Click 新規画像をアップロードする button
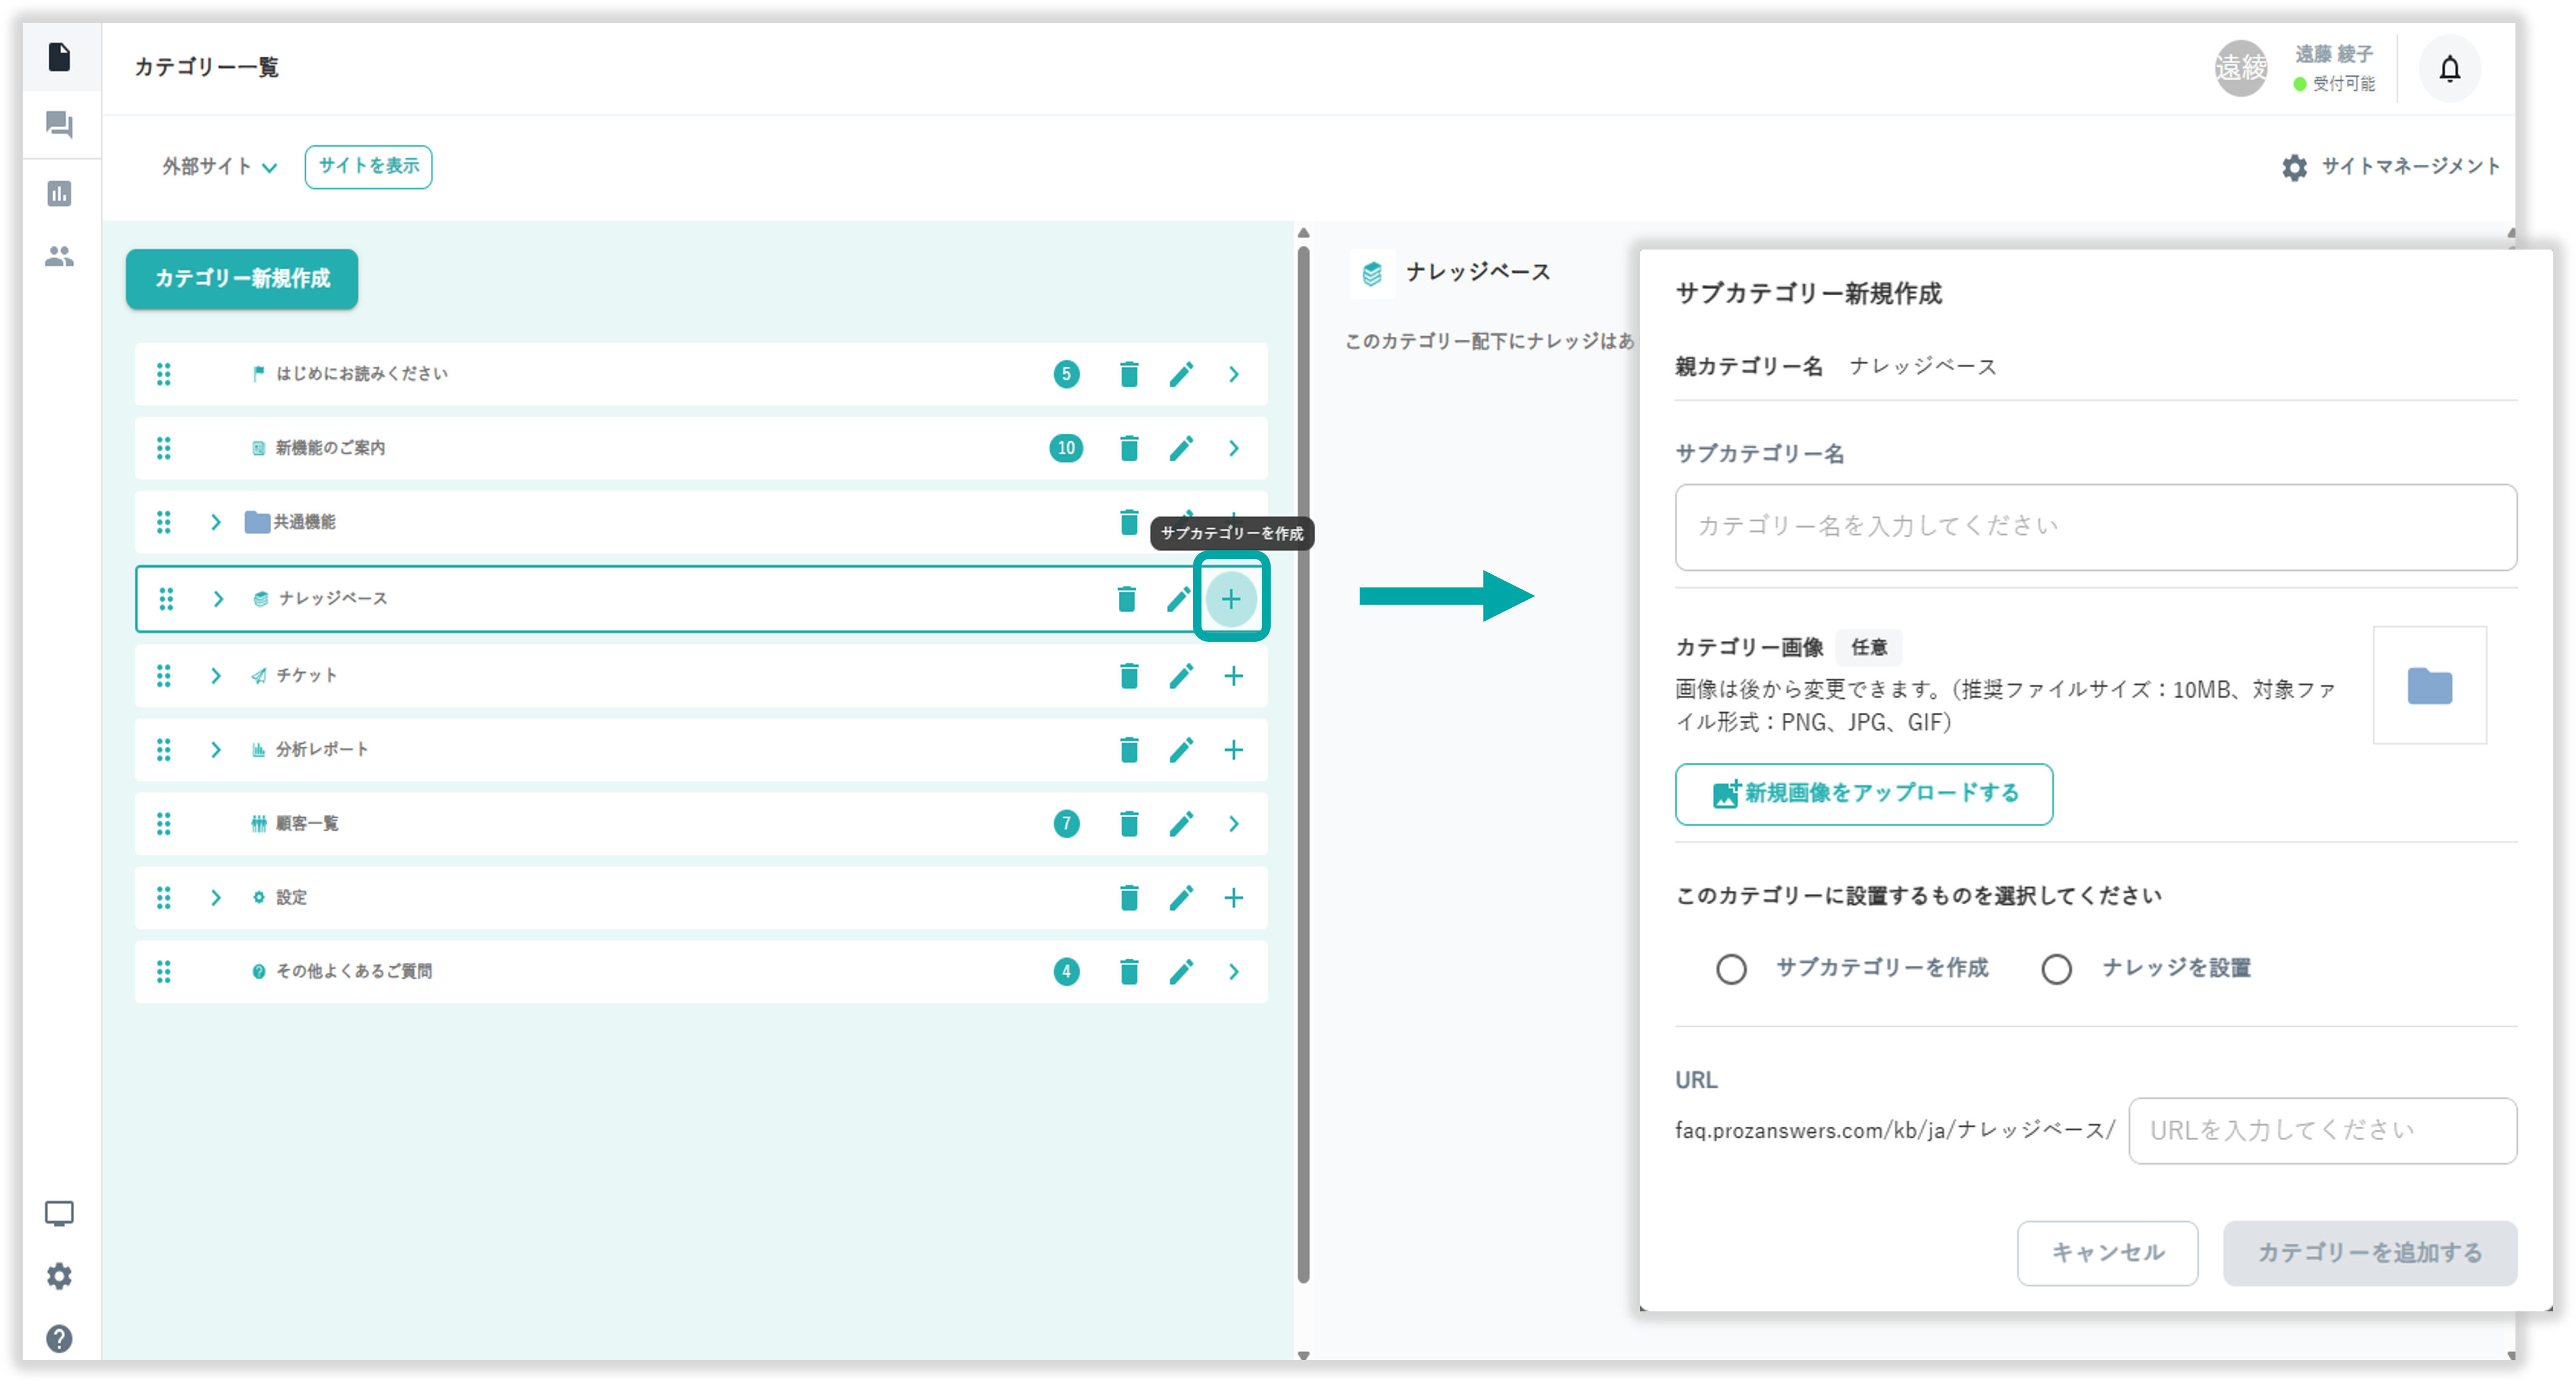The image size is (2576, 1383). pyautogui.click(x=1864, y=794)
